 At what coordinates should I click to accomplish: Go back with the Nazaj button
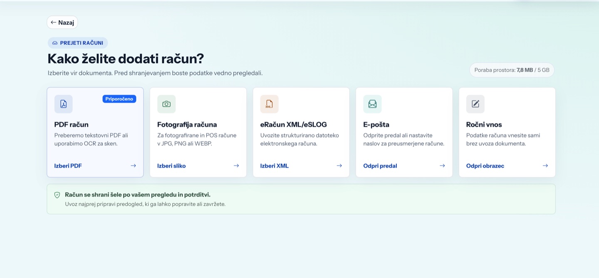click(x=62, y=22)
